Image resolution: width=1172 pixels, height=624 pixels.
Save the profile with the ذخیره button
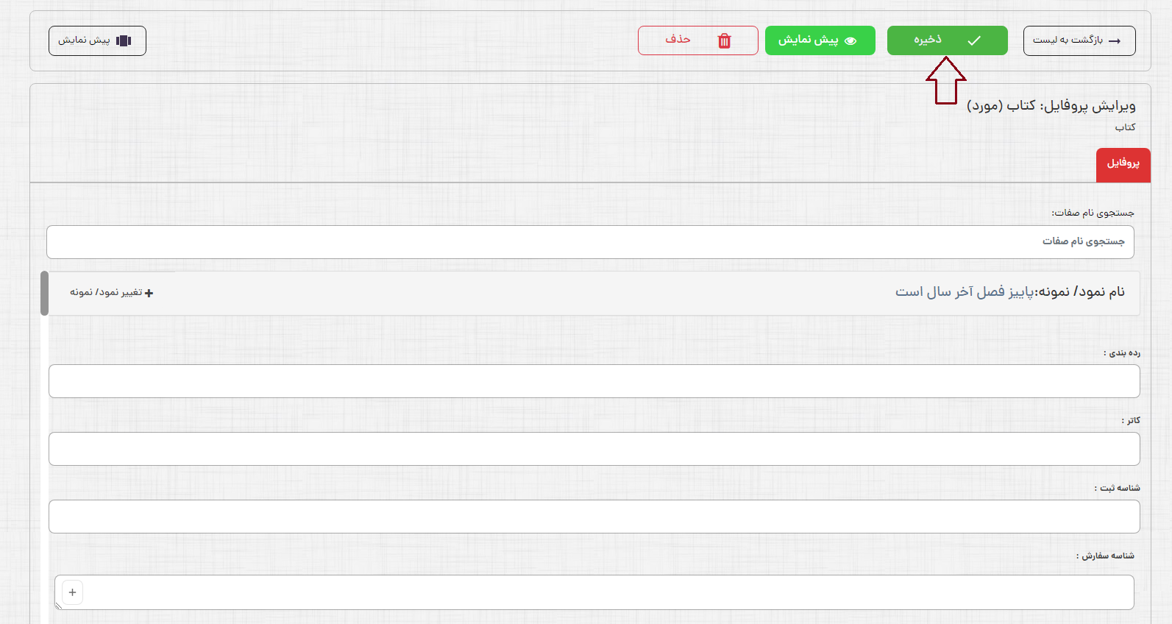click(x=947, y=40)
